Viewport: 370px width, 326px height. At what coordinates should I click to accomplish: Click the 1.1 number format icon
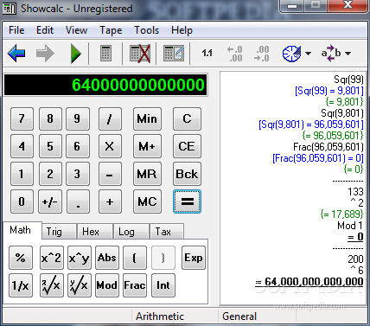point(207,53)
